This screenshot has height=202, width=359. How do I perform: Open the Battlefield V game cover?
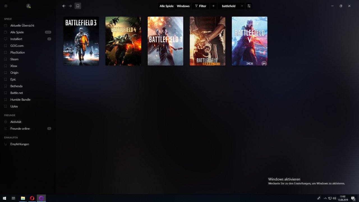click(250, 41)
